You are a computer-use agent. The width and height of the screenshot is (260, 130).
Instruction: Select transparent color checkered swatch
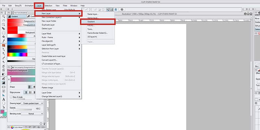click(x=4, y=117)
